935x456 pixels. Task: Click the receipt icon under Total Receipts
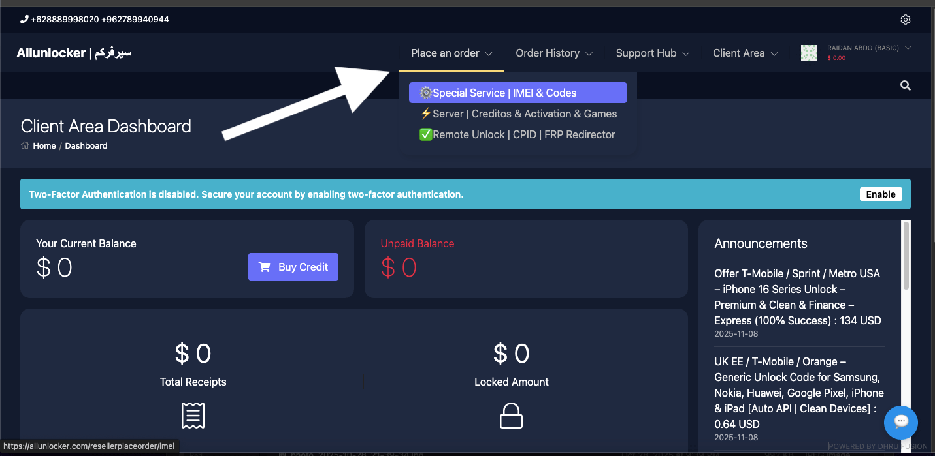pyautogui.click(x=193, y=416)
